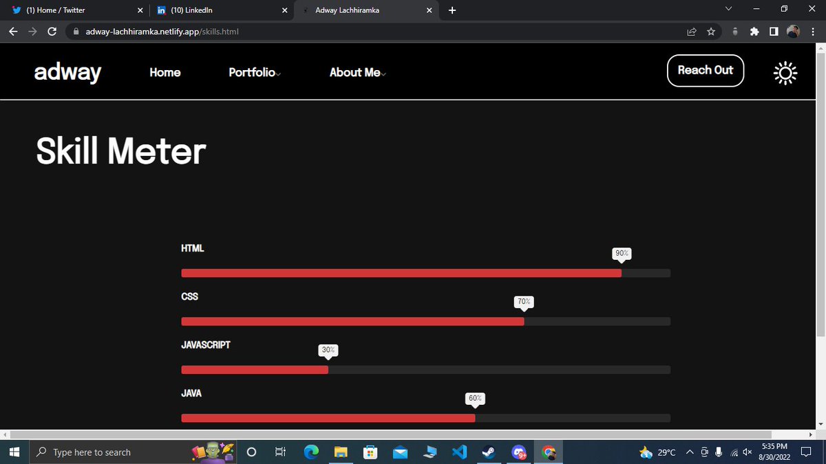Close the Adway Lachhiramka tab

pos(429,10)
